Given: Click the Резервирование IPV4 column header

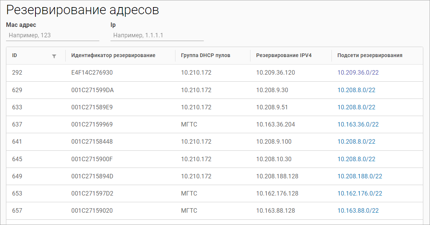Looking at the screenshot, I should (284, 56).
